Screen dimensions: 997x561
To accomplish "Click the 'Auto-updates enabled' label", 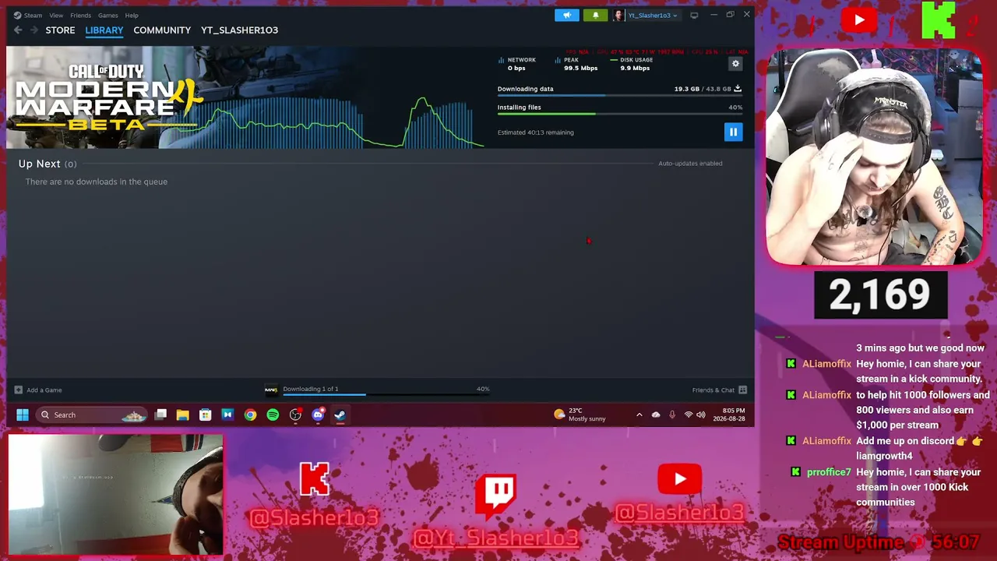I will point(690,164).
